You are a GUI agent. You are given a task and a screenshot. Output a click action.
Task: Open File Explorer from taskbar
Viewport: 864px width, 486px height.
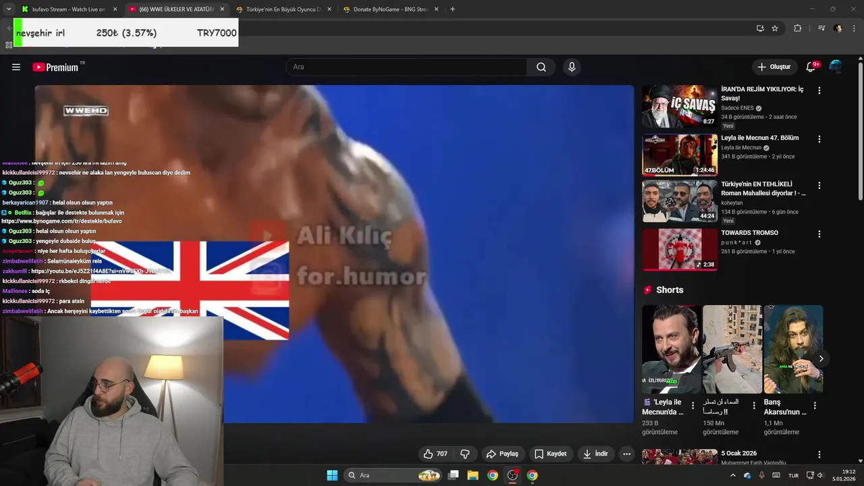pyautogui.click(x=473, y=475)
